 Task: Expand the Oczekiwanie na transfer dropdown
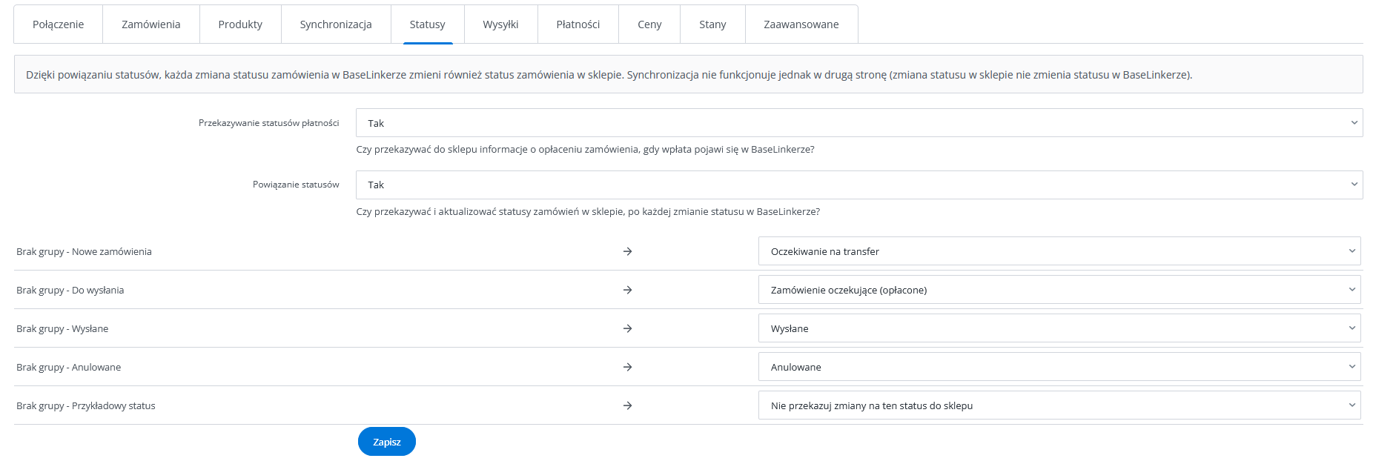[x=1059, y=251]
